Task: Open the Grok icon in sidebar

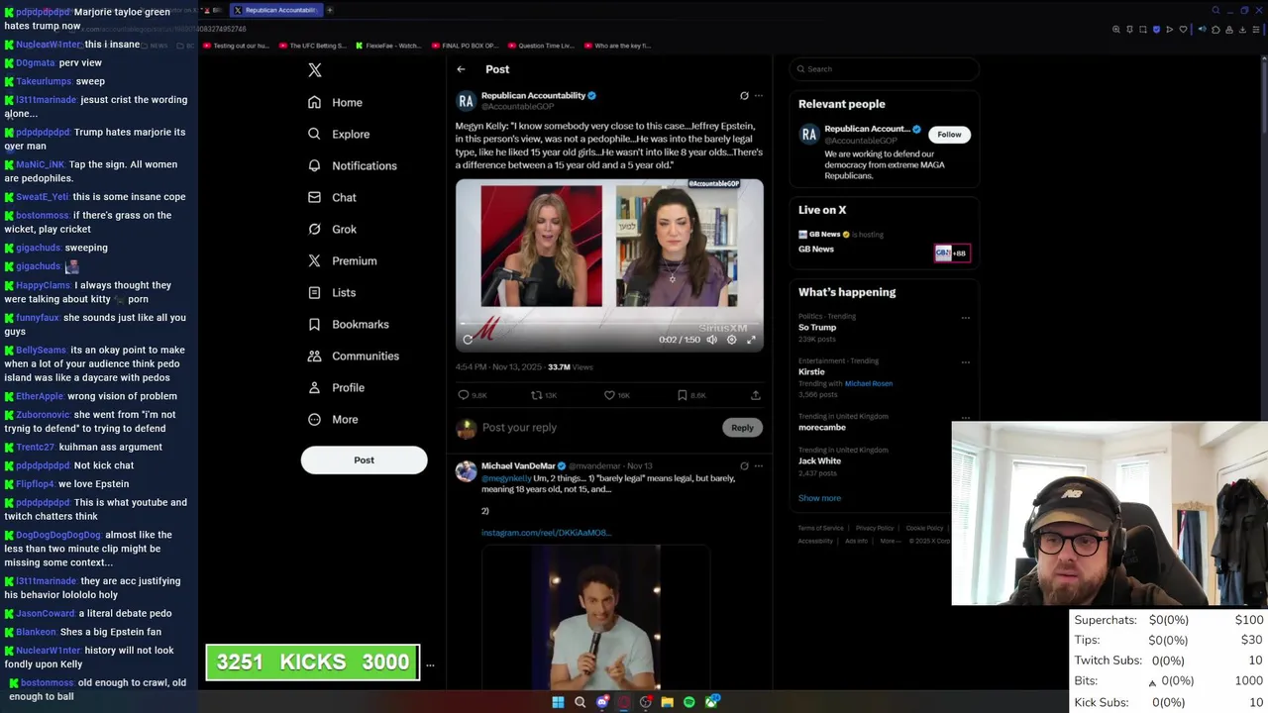Action: tap(314, 229)
